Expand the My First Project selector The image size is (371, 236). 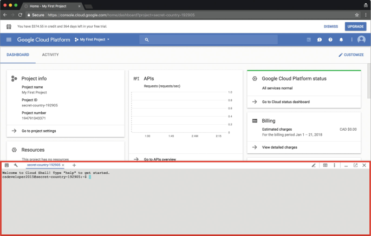point(92,39)
